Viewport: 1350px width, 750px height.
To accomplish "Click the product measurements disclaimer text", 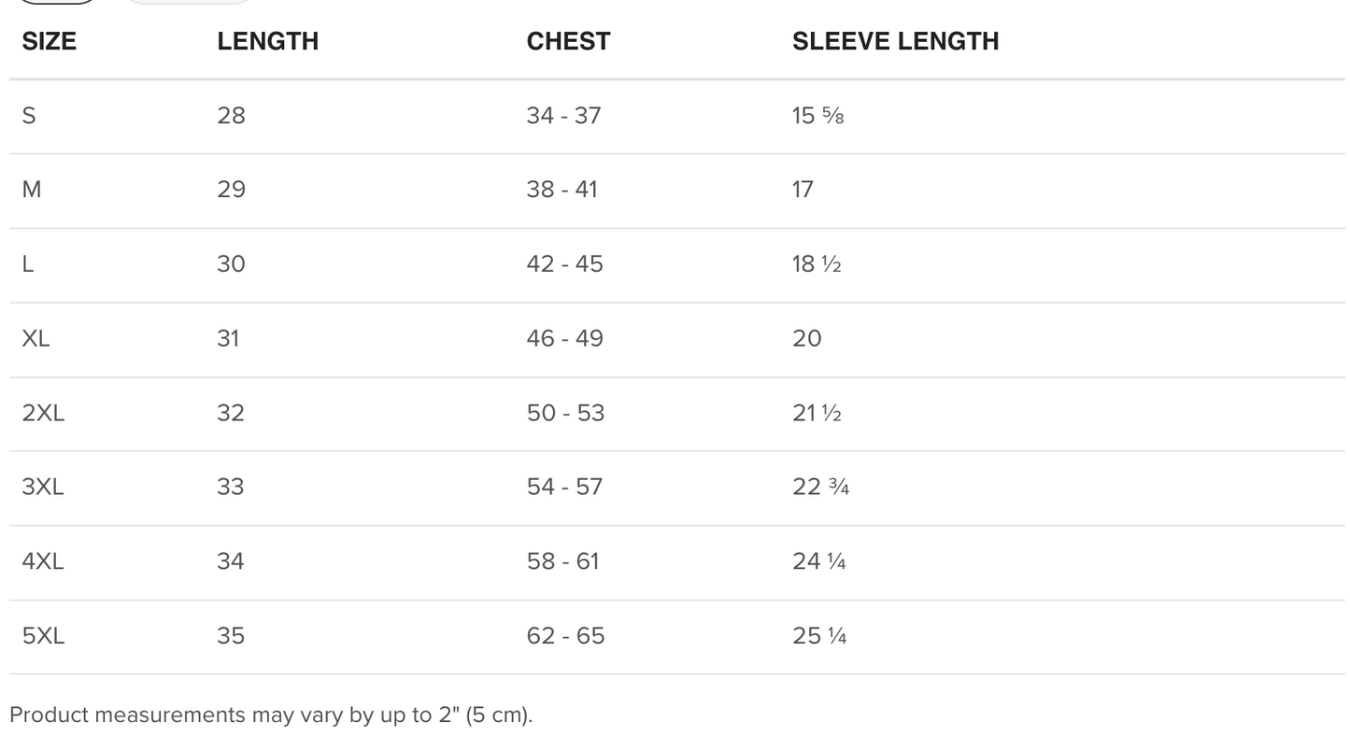I will click(271, 715).
